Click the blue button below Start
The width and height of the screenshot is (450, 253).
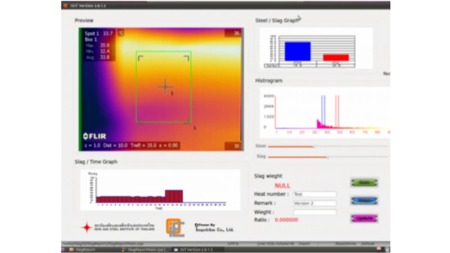point(364,200)
